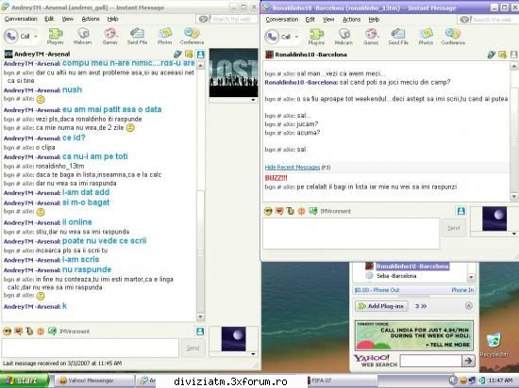Click Send File icon in Ronaldinho10 window

(398, 37)
